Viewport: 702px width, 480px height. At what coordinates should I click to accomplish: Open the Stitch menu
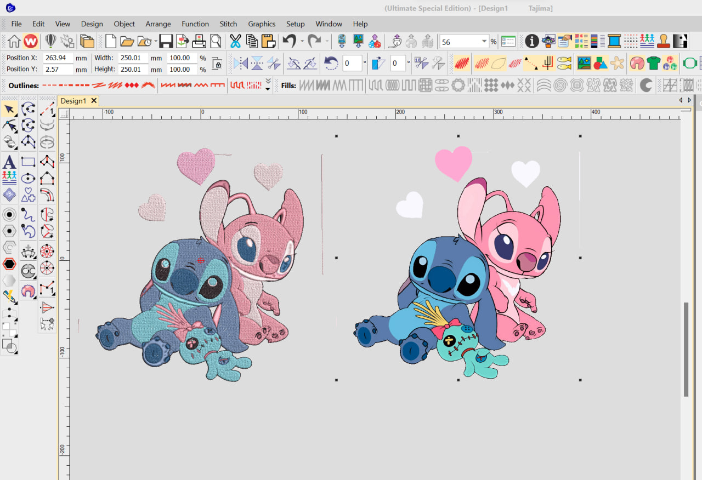click(228, 24)
